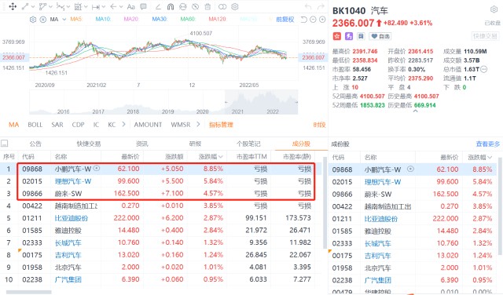Click the MA indicator settings gear icon

click(33, 20)
